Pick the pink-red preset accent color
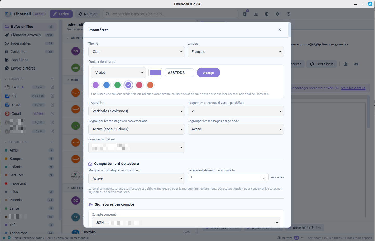The height and width of the screenshot is (241, 375). pyautogui.click(x=139, y=85)
